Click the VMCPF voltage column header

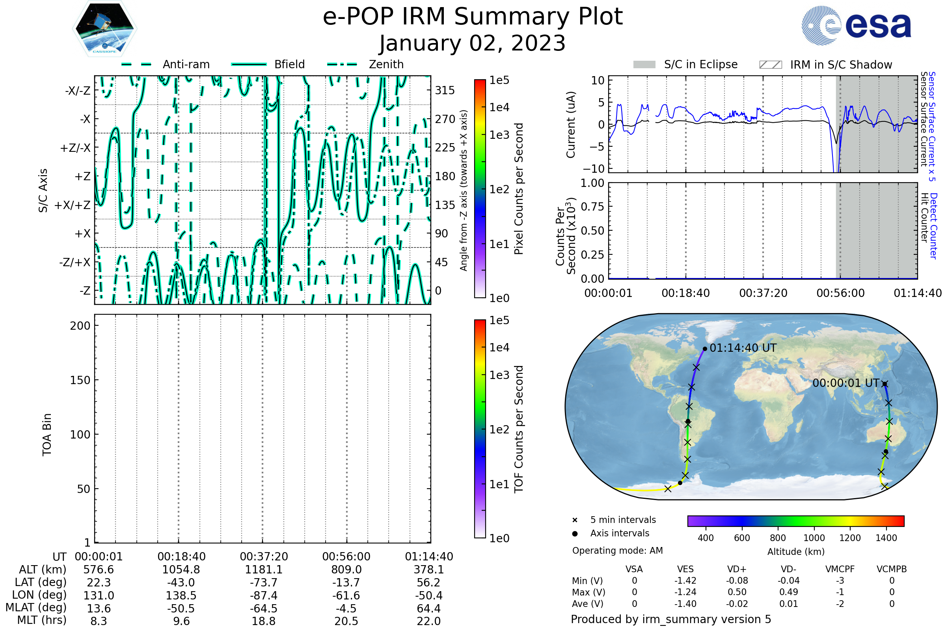click(840, 569)
